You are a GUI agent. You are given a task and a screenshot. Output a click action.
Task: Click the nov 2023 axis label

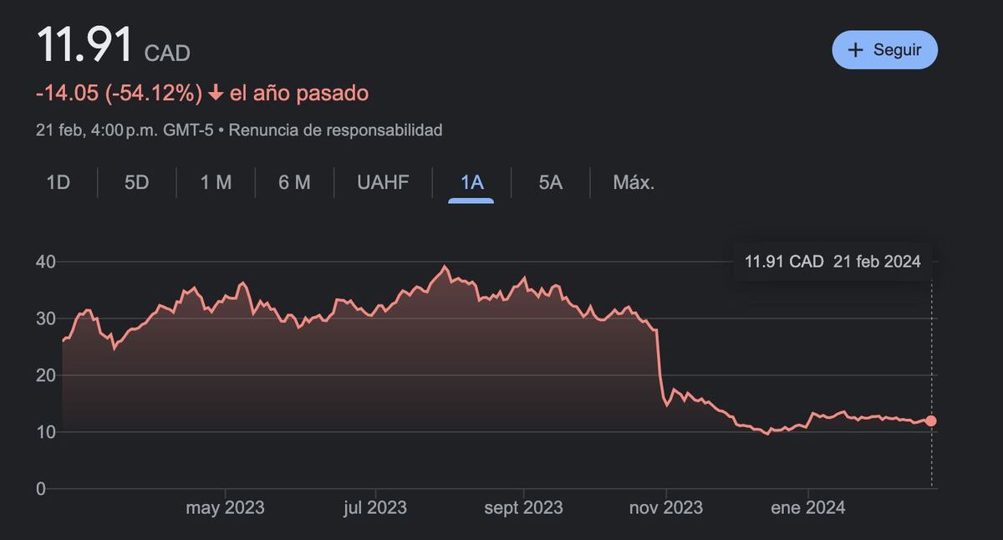(666, 507)
